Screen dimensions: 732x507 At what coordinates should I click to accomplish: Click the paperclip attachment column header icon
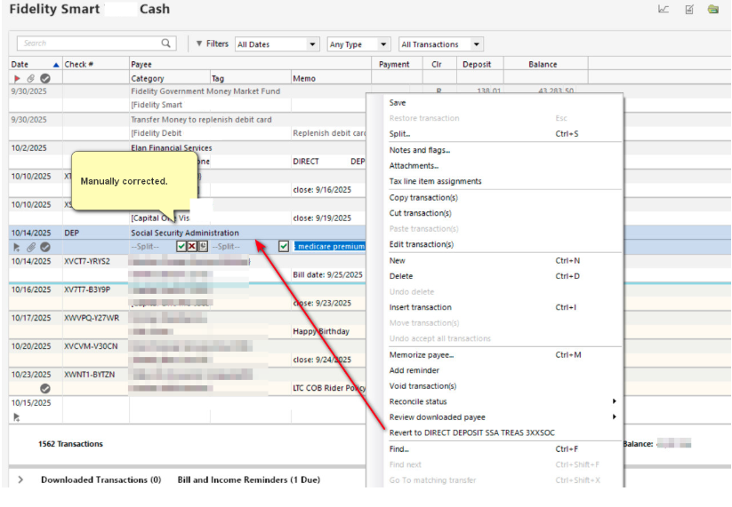pyautogui.click(x=31, y=78)
